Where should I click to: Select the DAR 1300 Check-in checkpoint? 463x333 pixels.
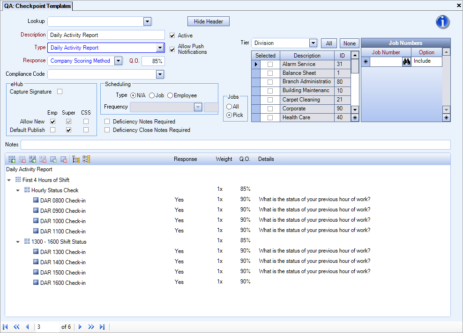[x=61, y=251]
